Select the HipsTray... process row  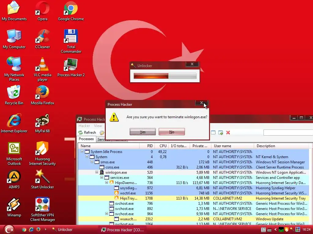193,198
